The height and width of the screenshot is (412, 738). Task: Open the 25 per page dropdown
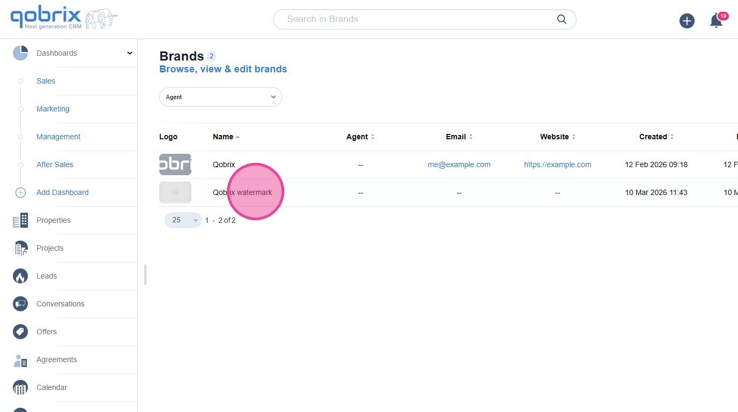click(x=183, y=220)
